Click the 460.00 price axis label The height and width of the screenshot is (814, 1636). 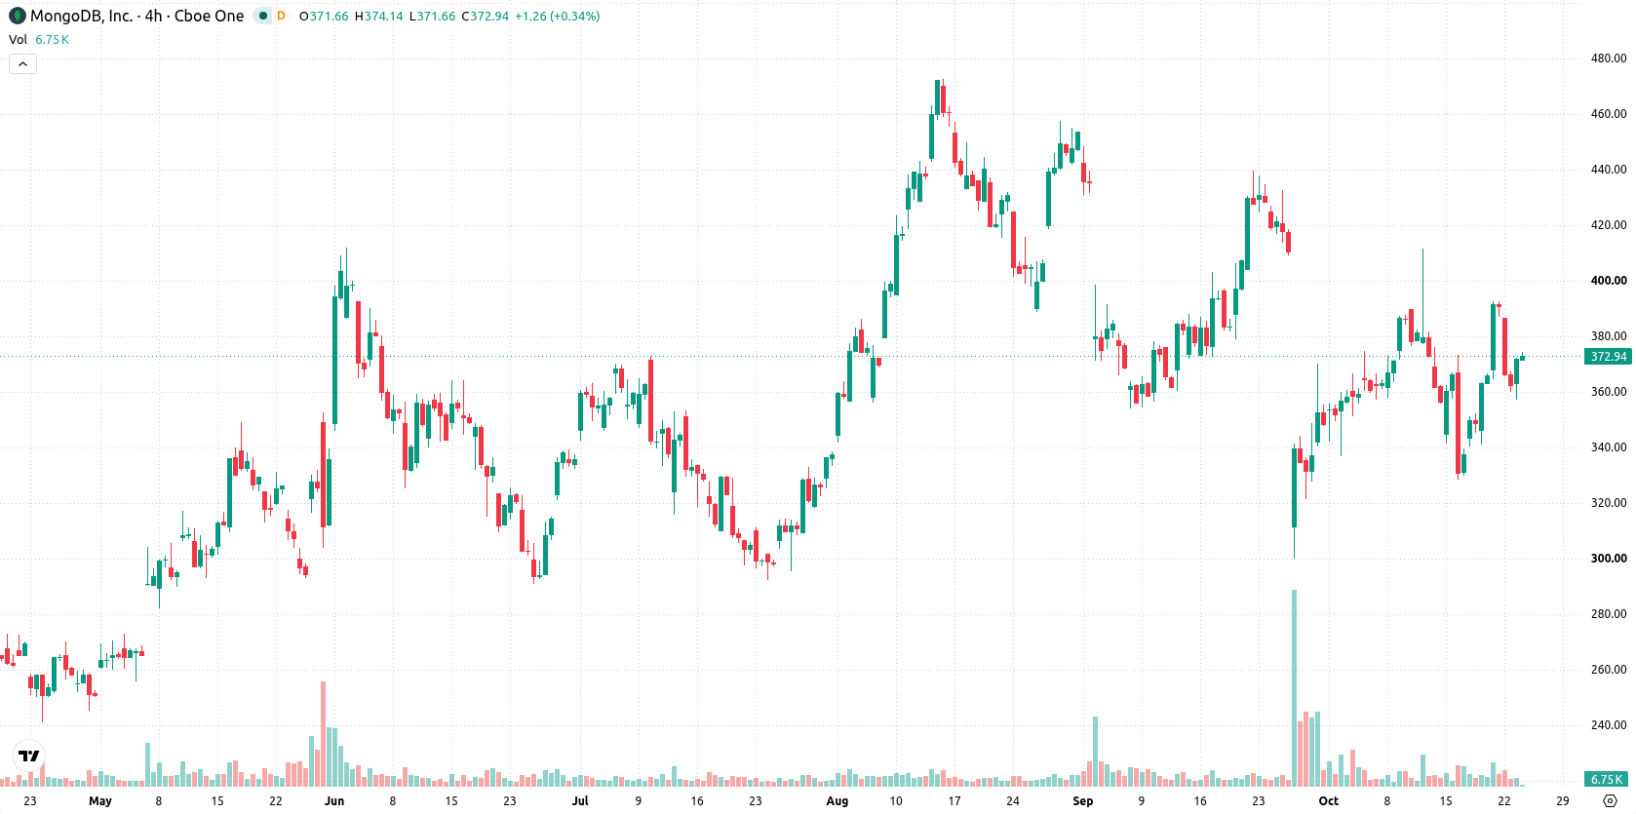[x=1609, y=114]
